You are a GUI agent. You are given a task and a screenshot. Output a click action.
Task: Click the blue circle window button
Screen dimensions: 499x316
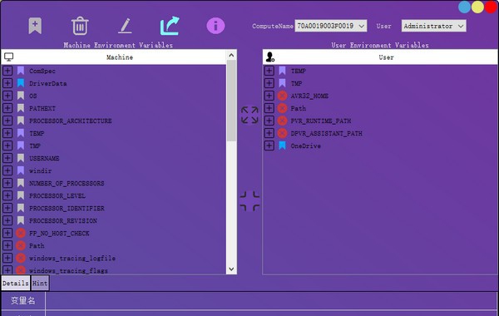point(464,7)
